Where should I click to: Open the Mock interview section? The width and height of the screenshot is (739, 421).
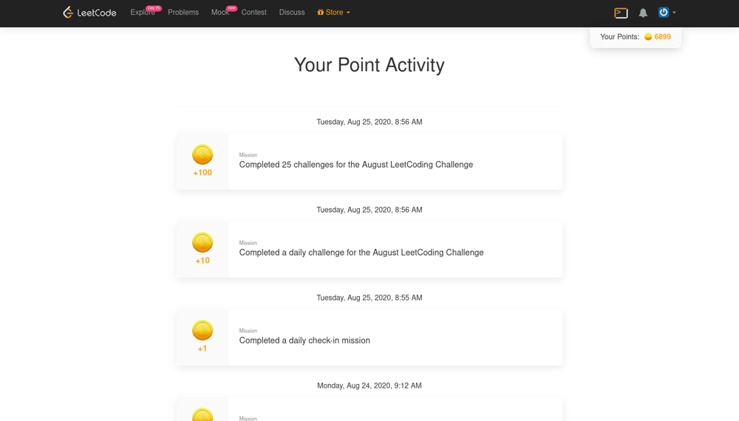pyautogui.click(x=219, y=13)
